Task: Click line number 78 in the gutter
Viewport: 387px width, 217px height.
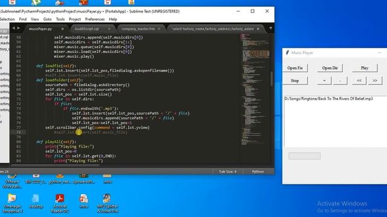Action: coord(18,133)
